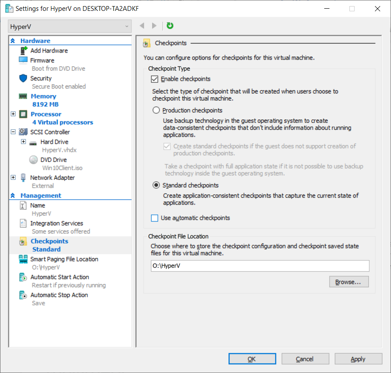Select the Firmware monitor icon

23,60
